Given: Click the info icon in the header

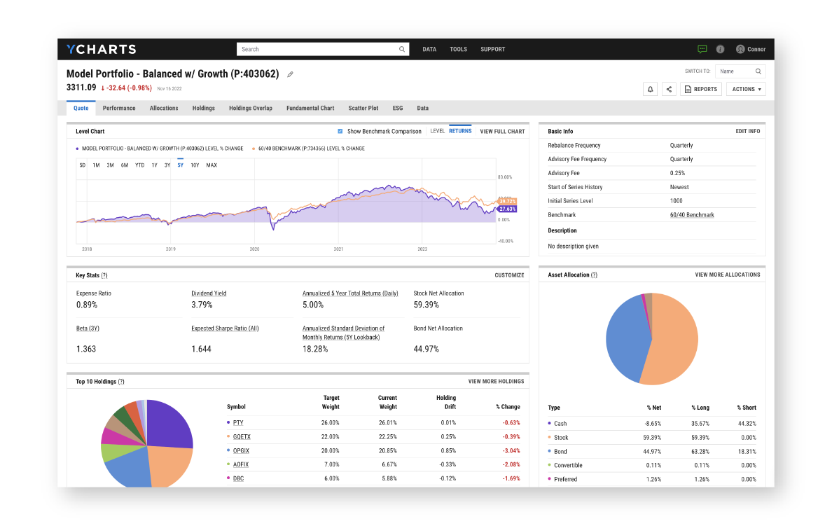Looking at the screenshot, I should [720, 49].
